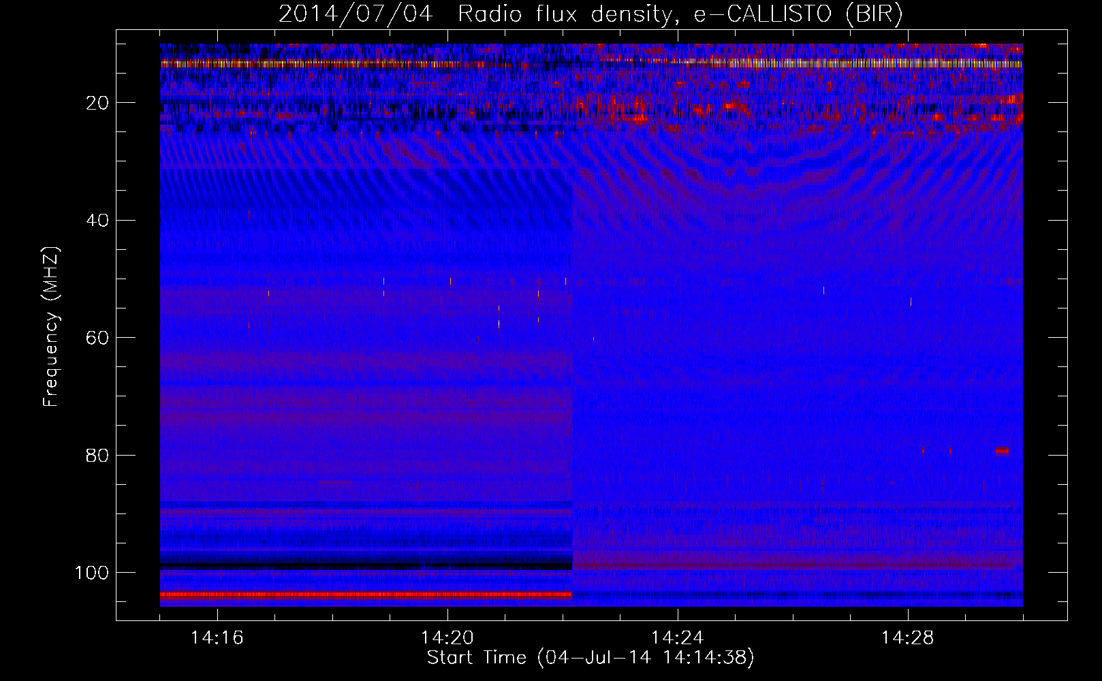1102x681 pixels.
Task: Click the 'Frequency (MHZ)' axis label
Action: pyautogui.click(x=51, y=326)
